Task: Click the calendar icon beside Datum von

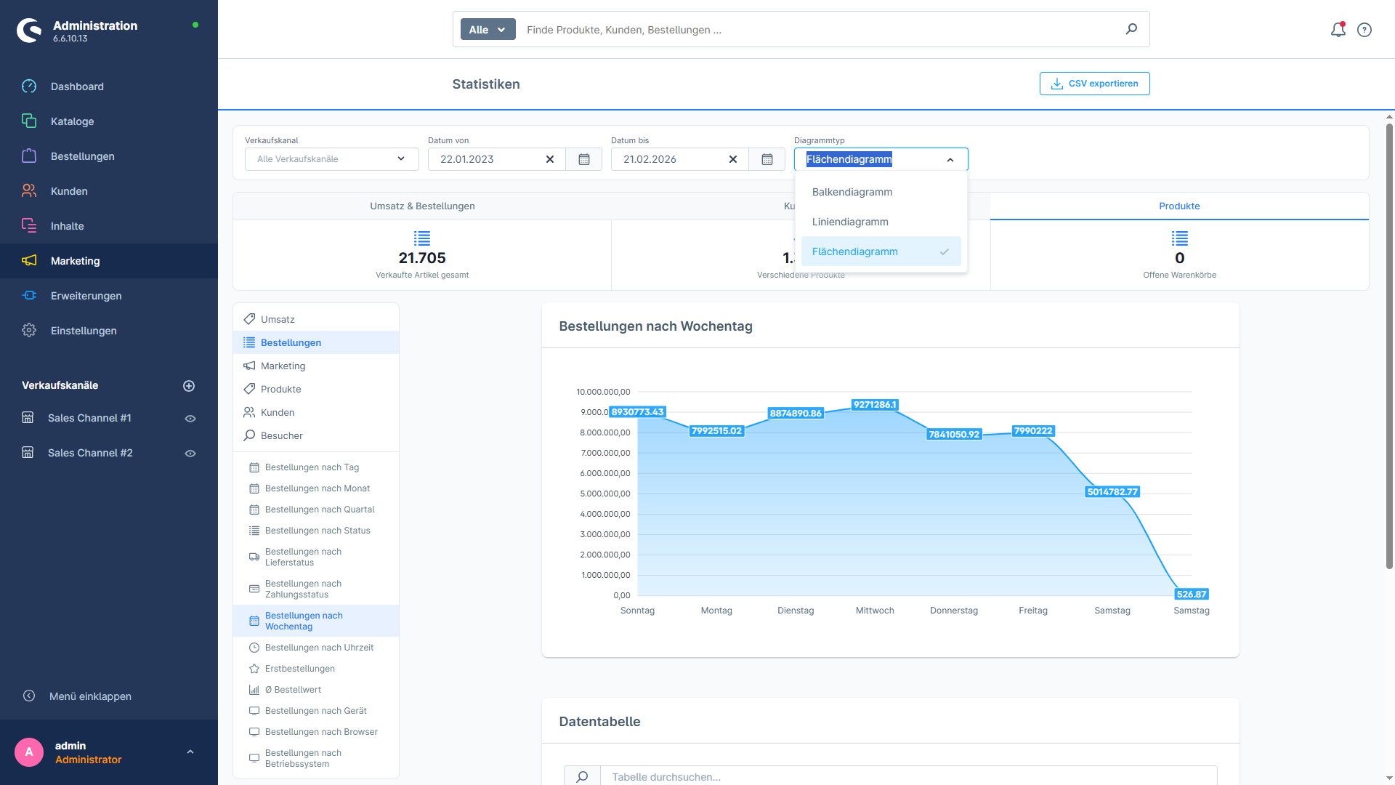Action: pos(584,158)
